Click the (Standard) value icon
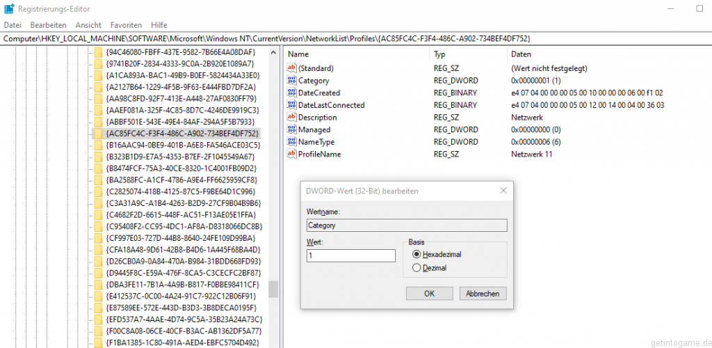 pos(292,68)
